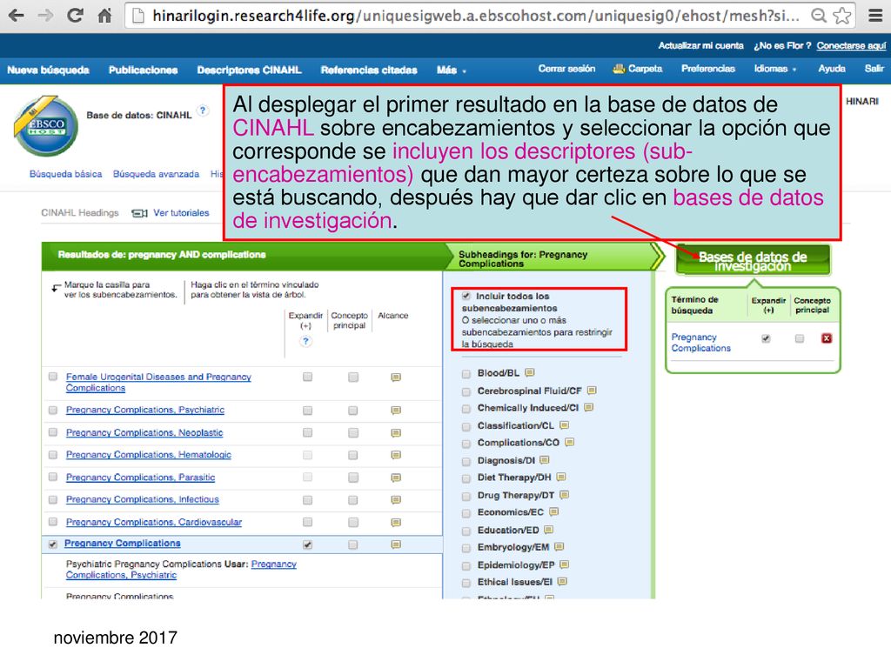Viewport: 891px width, 668px height.
Task: Toggle Expandir checkbox in search term panel
Action: pyautogui.click(x=766, y=338)
